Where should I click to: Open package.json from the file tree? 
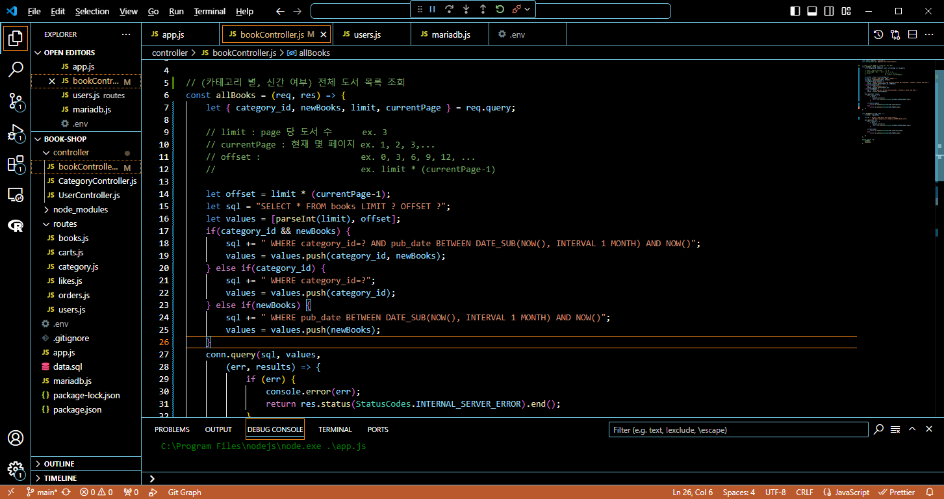pyautogui.click(x=86, y=410)
